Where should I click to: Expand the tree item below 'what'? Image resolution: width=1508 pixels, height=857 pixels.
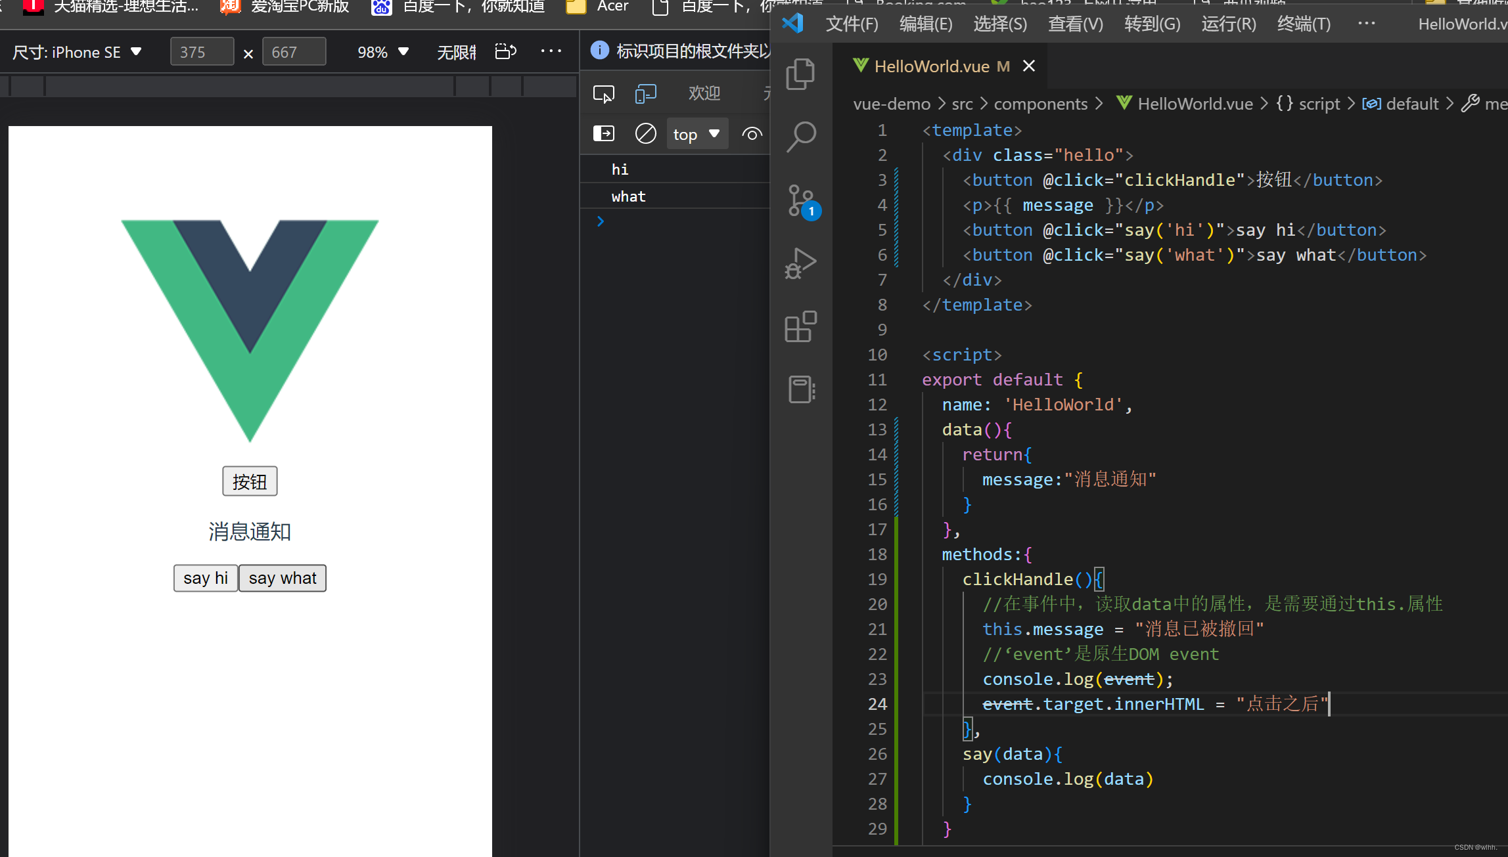[601, 221]
